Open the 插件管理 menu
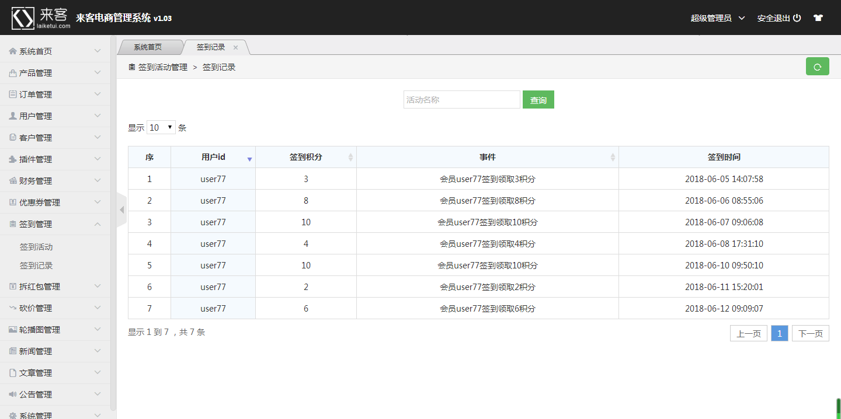The image size is (841, 419). [55, 159]
